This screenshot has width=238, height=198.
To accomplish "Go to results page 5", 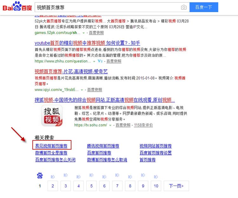I will (91, 186).
